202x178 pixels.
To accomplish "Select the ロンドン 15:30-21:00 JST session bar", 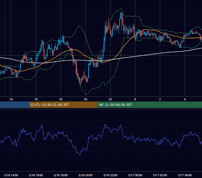I will point(63,105).
